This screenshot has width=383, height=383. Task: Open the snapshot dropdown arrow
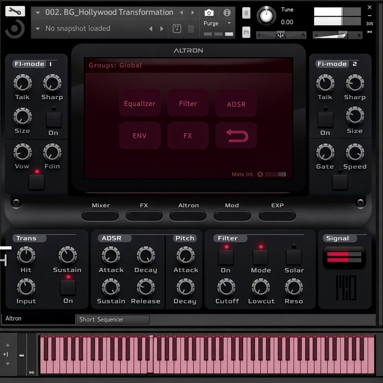[x=38, y=29]
